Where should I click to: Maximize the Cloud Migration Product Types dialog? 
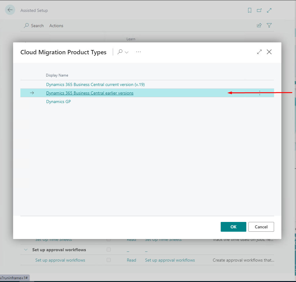259,52
